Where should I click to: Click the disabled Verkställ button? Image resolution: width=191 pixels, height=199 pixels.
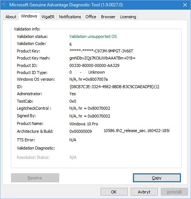174,192
